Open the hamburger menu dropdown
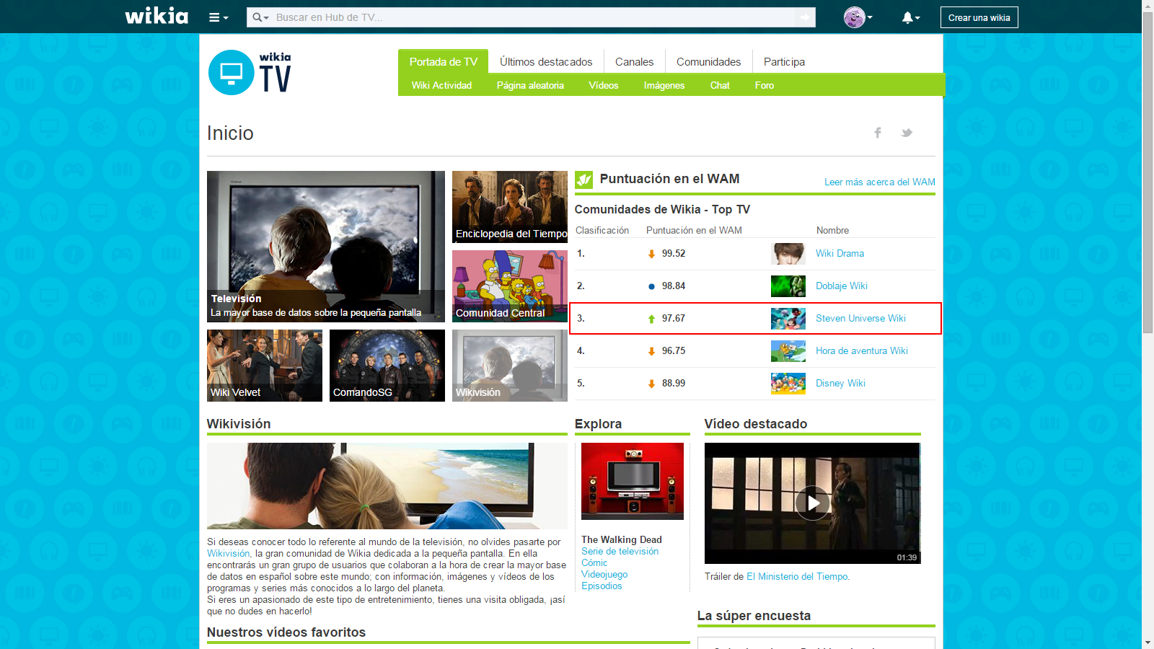1154x649 pixels. click(x=219, y=17)
